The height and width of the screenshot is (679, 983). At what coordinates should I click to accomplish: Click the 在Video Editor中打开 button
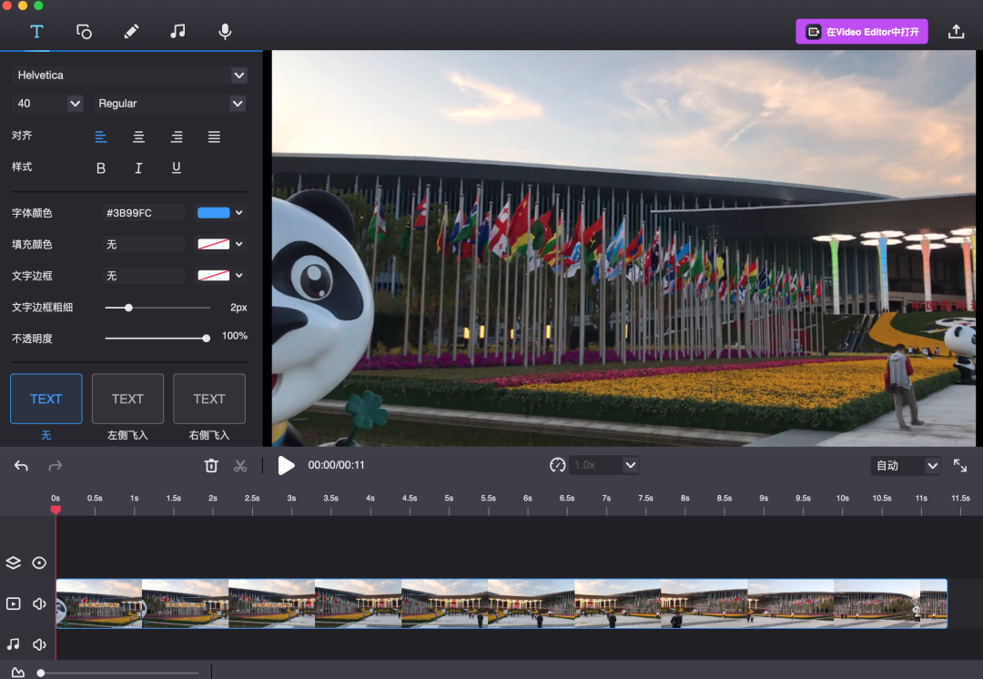pos(862,31)
